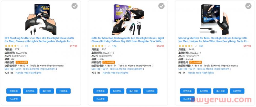This screenshot has width=256, height=107.
Task: Open the KFK Stocking Stuffers product title link
Action: (39, 40)
